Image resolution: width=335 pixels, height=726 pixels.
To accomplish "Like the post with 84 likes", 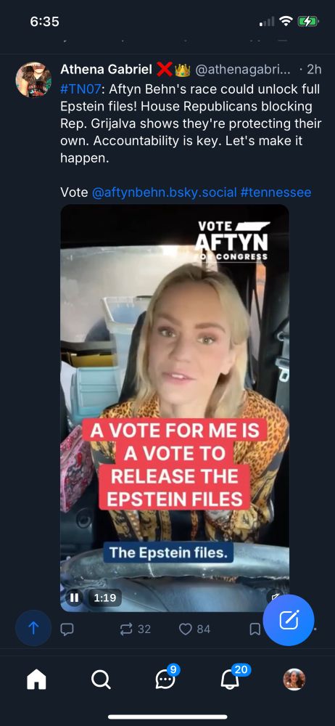I will (x=194, y=629).
